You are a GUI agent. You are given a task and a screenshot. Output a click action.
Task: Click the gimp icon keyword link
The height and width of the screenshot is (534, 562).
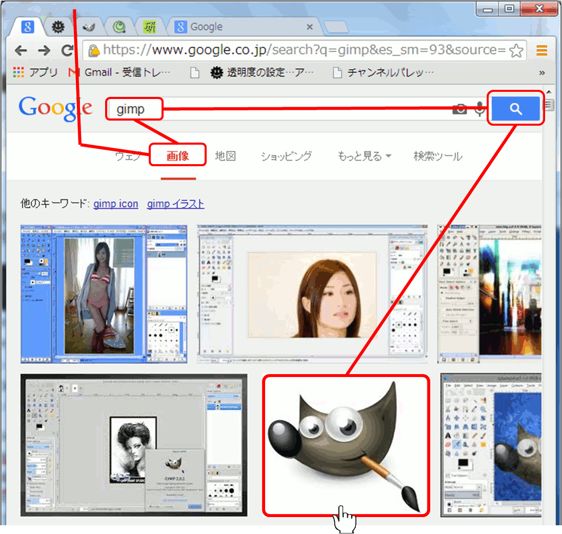coord(115,204)
